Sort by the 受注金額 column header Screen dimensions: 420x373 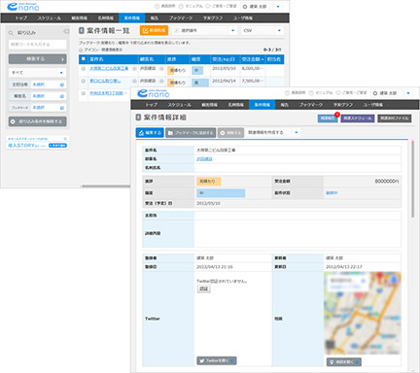pyautogui.click(x=253, y=59)
